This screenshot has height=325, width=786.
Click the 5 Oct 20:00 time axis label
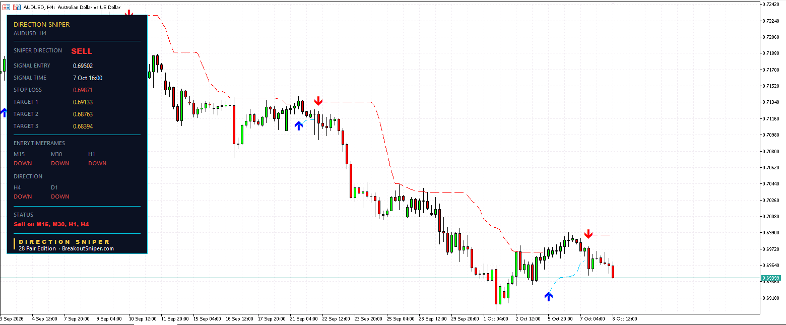point(560,319)
